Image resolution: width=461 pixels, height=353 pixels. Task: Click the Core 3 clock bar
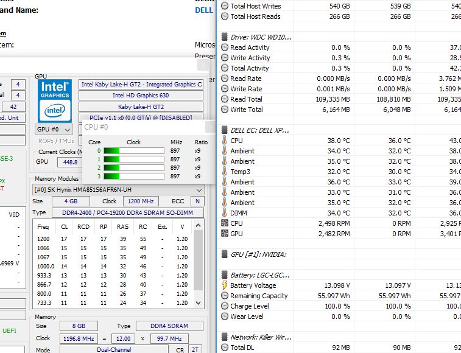(x=134, y=177)
